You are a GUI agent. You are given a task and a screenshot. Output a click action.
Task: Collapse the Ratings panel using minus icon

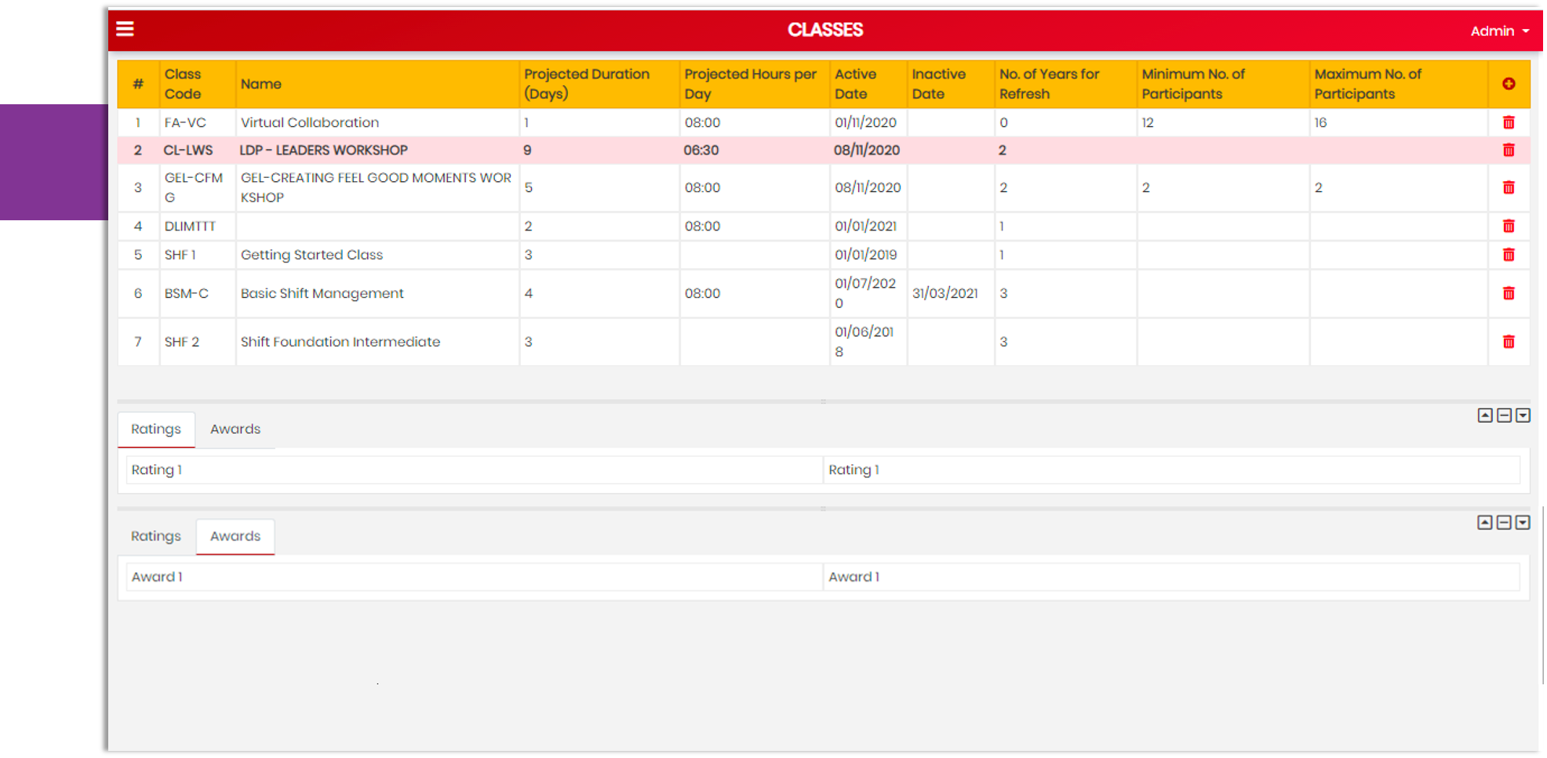(1503, 415)
